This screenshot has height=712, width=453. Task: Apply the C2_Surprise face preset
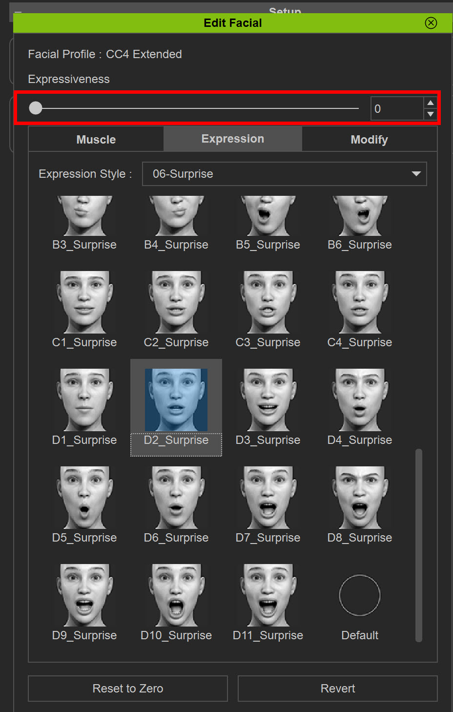tap(176, 302)
